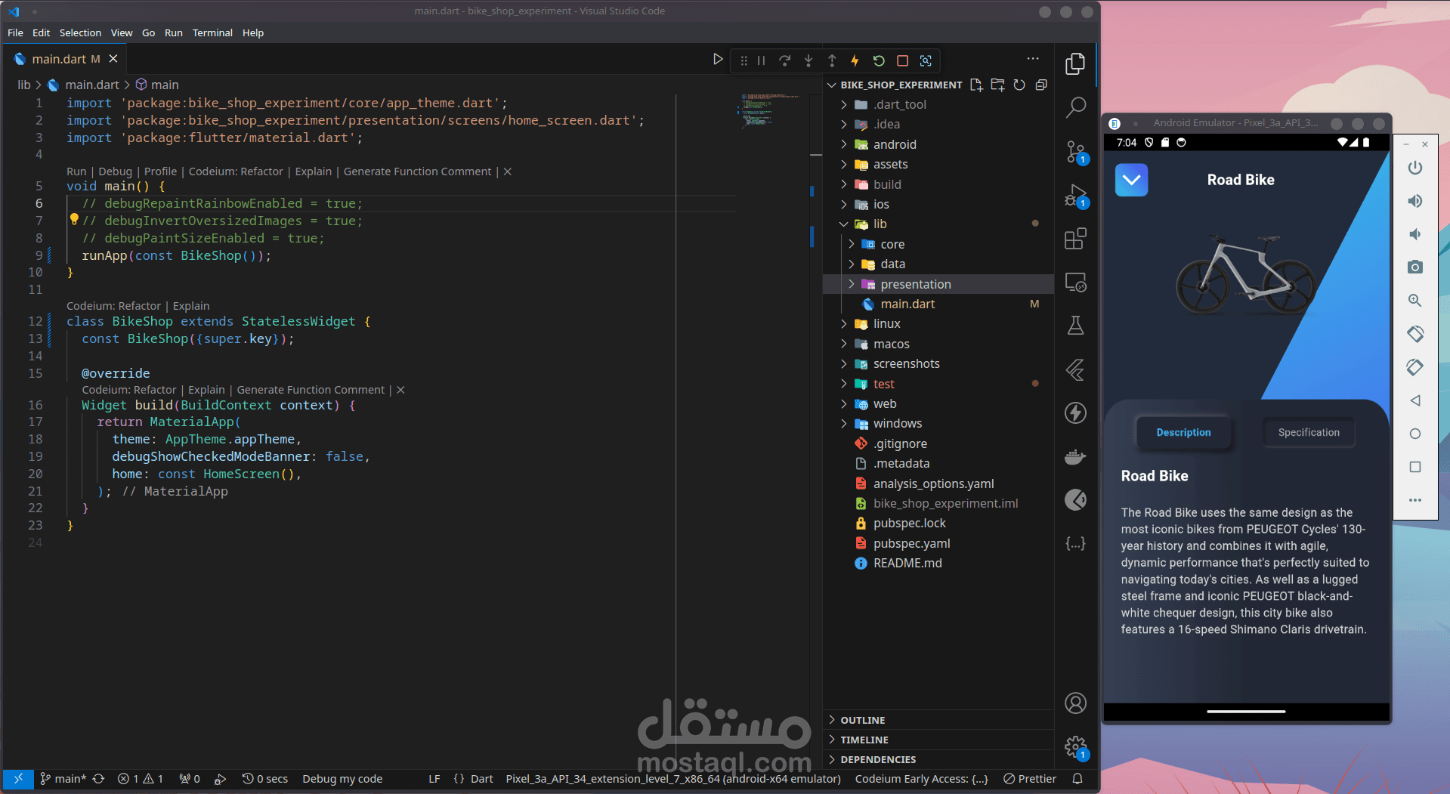Restart the debug session
Screen dimensions: 1450x794
(x=879, y=60)
